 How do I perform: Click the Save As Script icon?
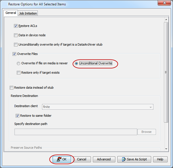pyautogui.click(x=124, y=159)
